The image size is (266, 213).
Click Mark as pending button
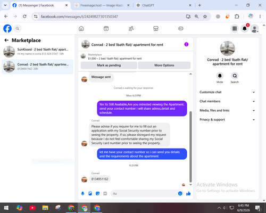coord(109,65)
